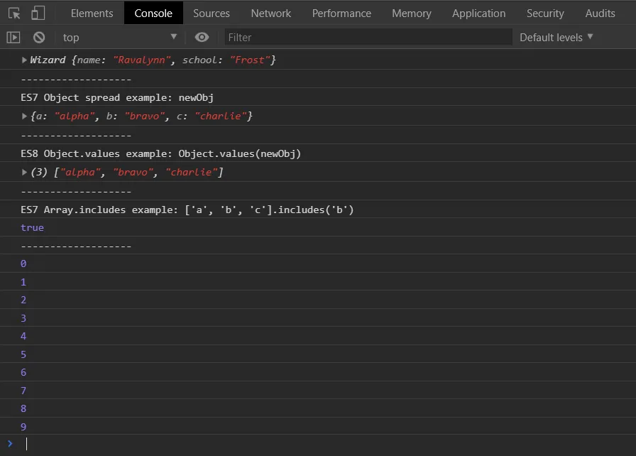Click the "Frost" school value

click(250, 60)
